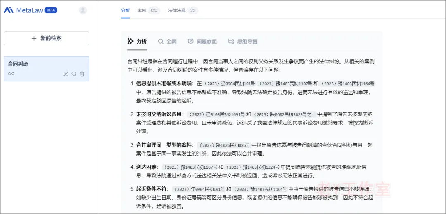The width and height of the screenshot is (446, 214).
Task: Delete the 合同纠纷 entry with trash icon
Action: [x=82, y=74]
